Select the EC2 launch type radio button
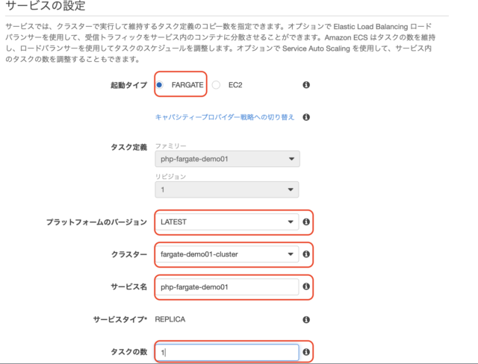478x364 pixels. coord(216,85)
